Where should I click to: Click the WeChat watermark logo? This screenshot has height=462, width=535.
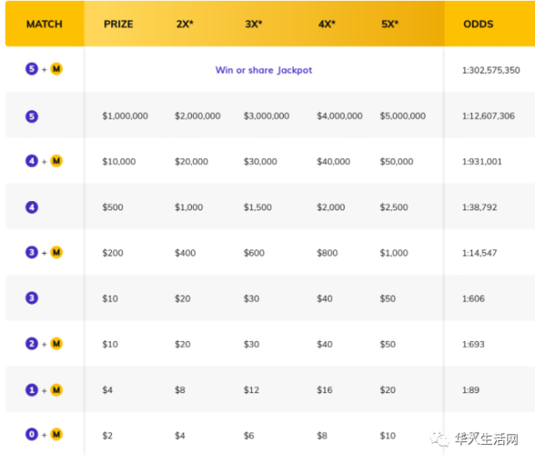point(440,438)
